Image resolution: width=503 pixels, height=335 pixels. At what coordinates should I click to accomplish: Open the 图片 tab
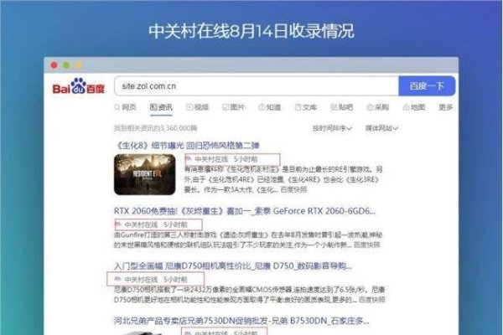click(233, 107)
